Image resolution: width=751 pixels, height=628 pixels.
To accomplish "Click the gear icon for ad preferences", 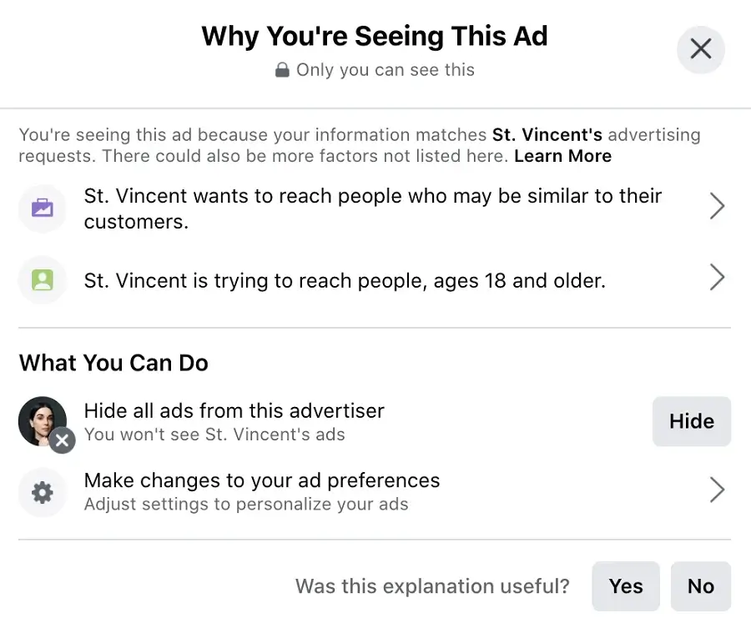I will coord(42,493).
